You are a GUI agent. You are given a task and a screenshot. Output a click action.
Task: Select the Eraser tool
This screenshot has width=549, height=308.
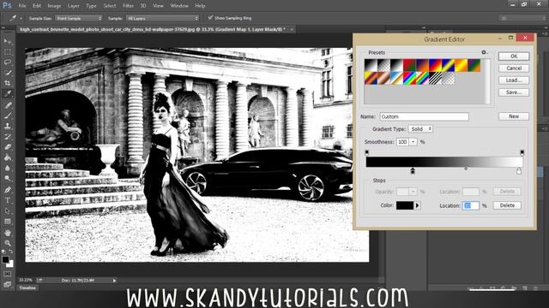point(8,147)
